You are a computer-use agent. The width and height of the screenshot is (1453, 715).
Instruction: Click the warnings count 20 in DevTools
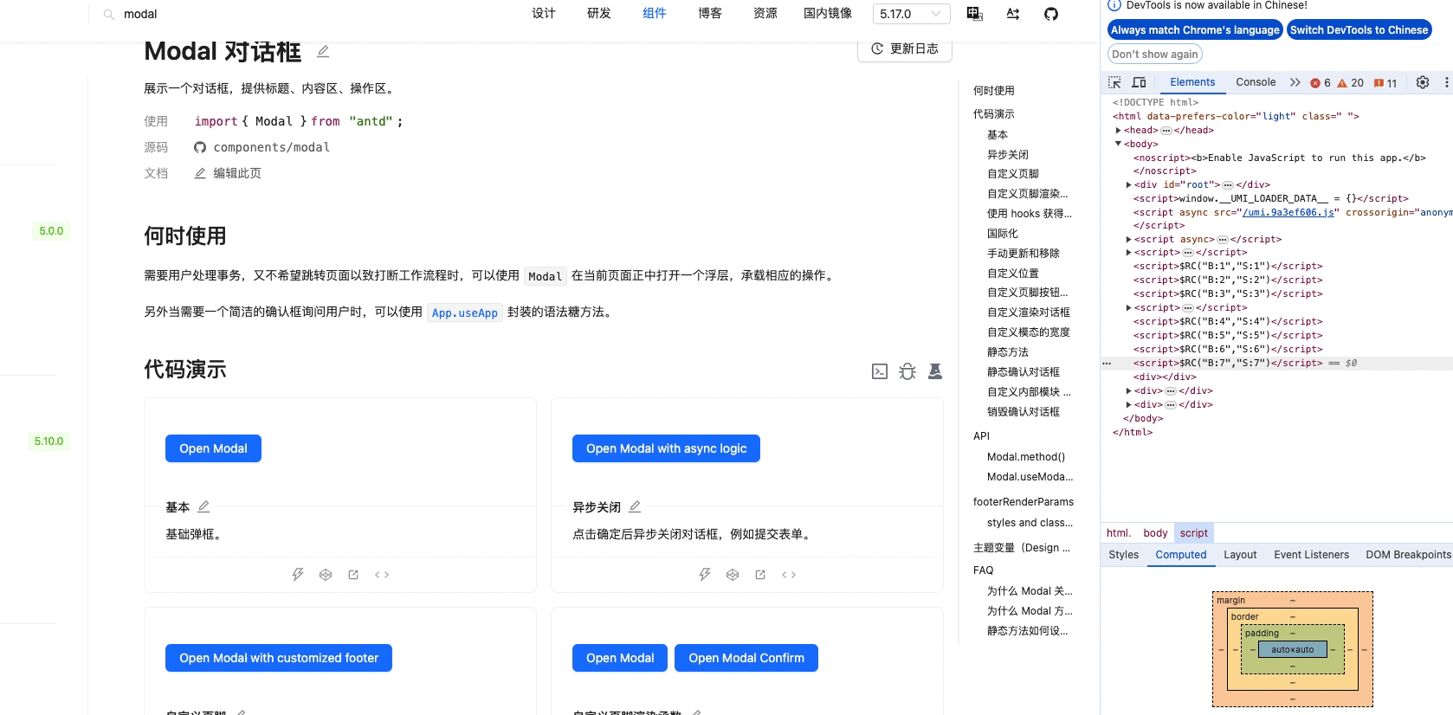1351,83
